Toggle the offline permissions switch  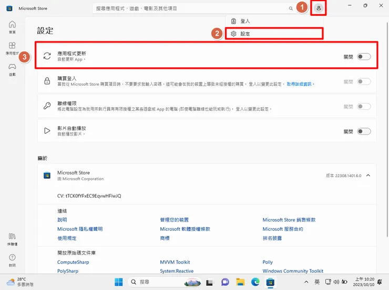364,107
